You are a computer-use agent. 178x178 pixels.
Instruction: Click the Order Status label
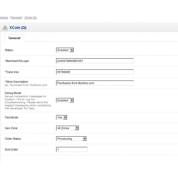13,139
